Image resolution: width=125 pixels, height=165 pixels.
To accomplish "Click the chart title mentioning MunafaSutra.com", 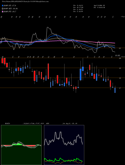I will [x=25, y=1].
